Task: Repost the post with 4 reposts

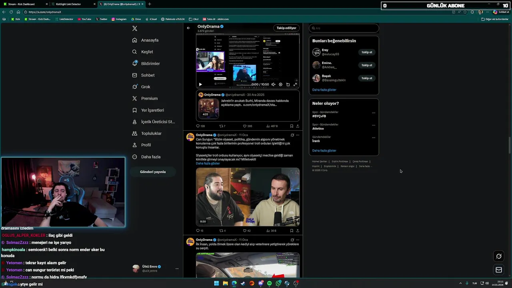Action: point(222,231)
